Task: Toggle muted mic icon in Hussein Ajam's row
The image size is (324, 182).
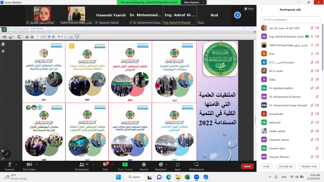Action: click(x=317, y=148)
